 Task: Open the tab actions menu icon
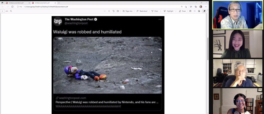click(x=2, y=3)
